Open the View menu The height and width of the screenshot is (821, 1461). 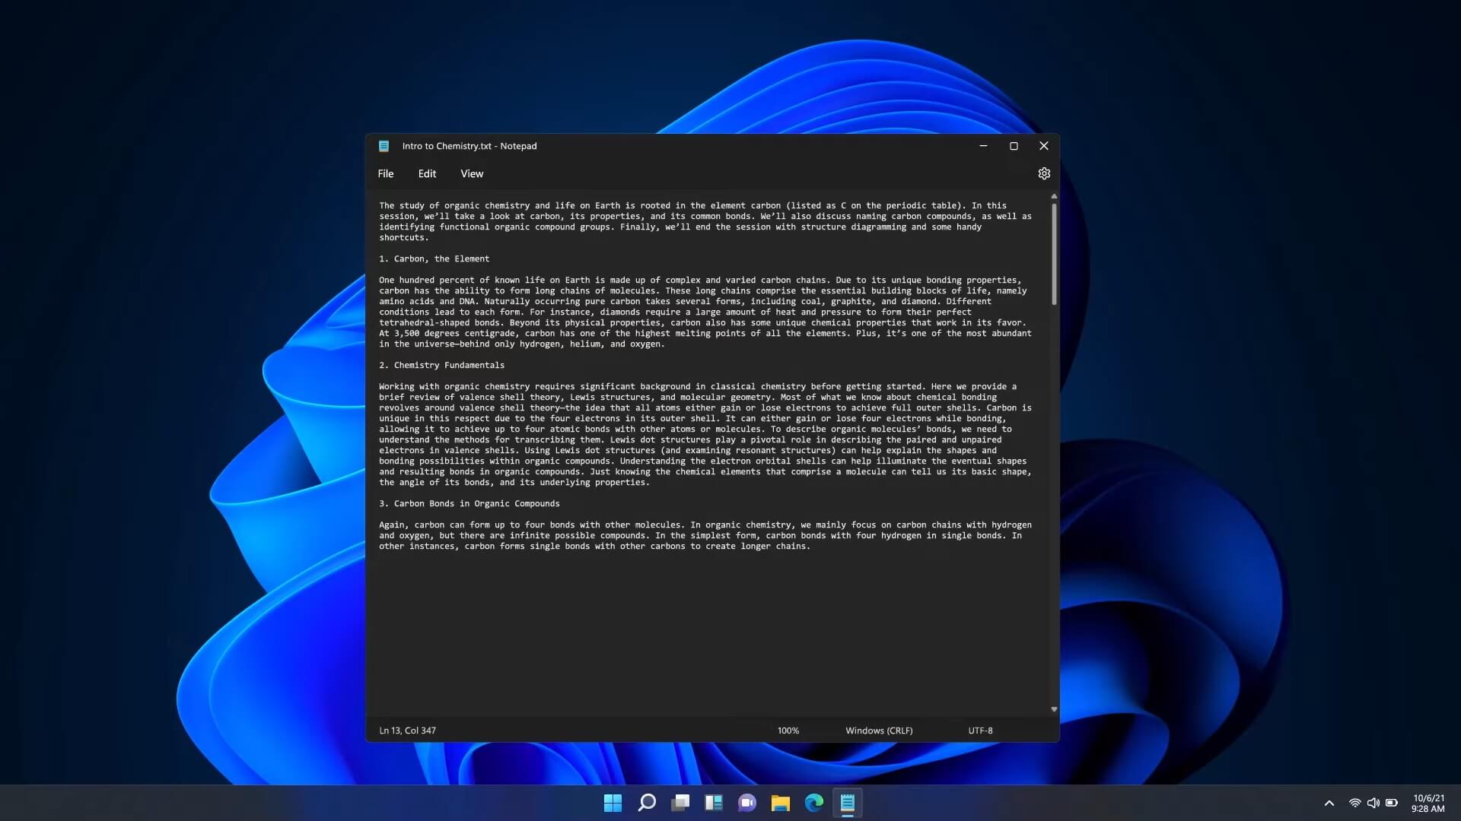471,173
